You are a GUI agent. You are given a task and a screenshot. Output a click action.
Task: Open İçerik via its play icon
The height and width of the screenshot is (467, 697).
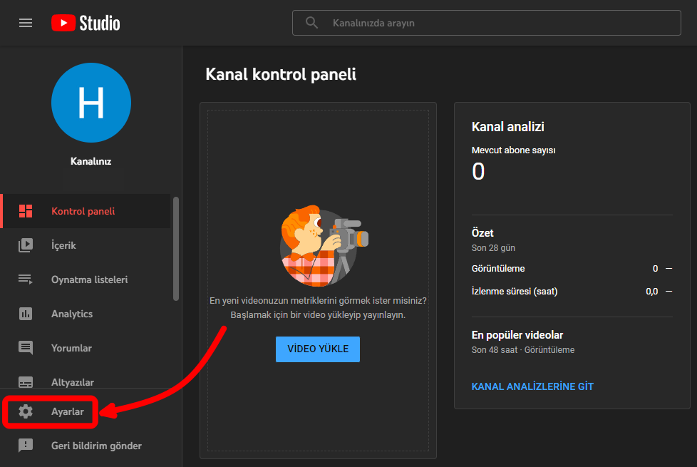26,245
